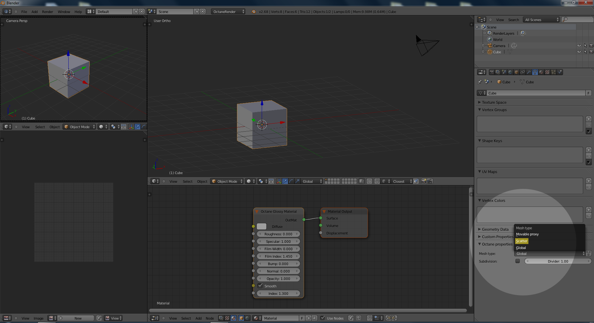
Task: Open the Render menu
Action: pos(48,11)
